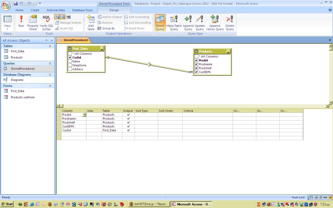This screenshot has width=333, height=208.
Task: Uncheck Prodshelf in Products table box
Action: pyautogui.click(x=196, y=68)
